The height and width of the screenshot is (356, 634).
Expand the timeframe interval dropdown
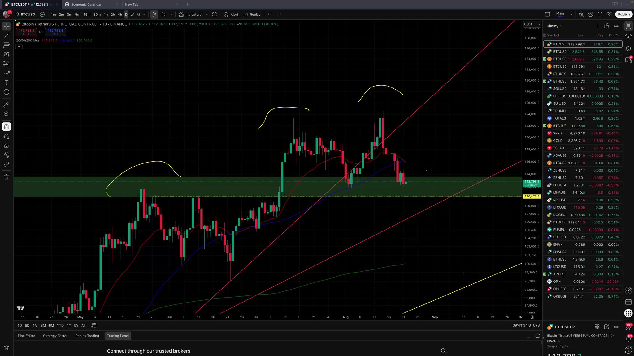(144, 15)
